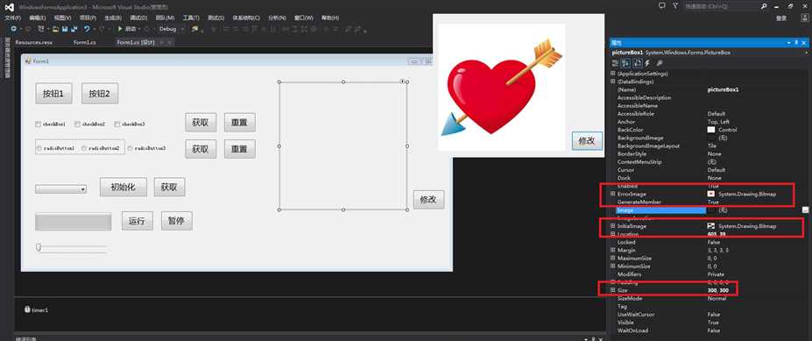Select radioButton3 on the form
This screenshot has height=341, width=812.
coord(130,148)
